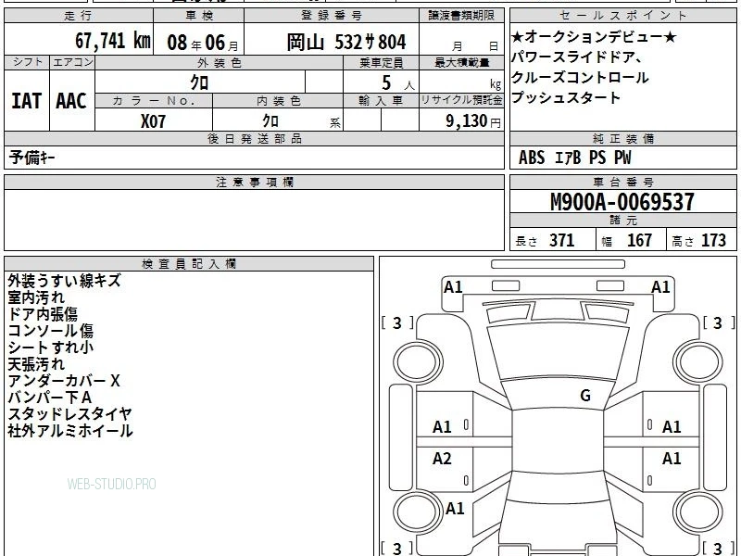This screenshot has height=556, width=741.
Task: Click the note ドア内張傷
Action: click(43, 314)
